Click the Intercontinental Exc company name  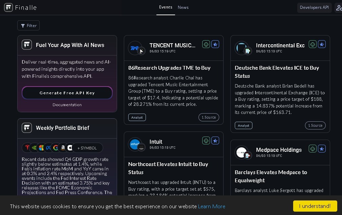pos(280,45)
